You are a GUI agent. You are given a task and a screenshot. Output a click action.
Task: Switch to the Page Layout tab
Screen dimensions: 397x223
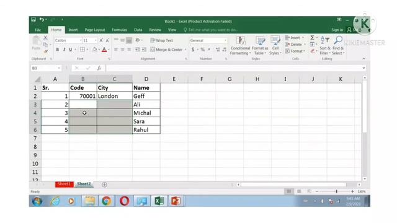[95, 30]
